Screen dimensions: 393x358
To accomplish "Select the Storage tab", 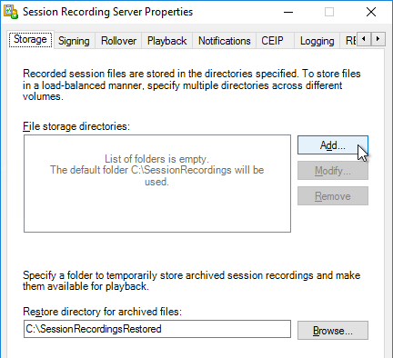I will pos(30,39).
